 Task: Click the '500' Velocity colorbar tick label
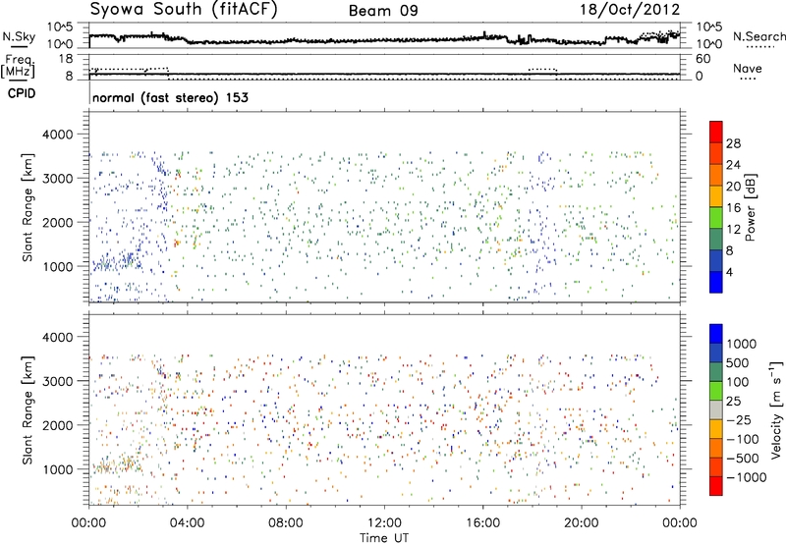click(x=737, y=362)
